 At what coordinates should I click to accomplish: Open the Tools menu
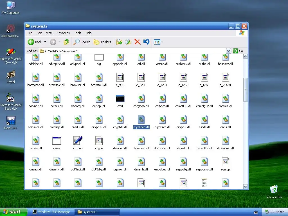point(78,33)
